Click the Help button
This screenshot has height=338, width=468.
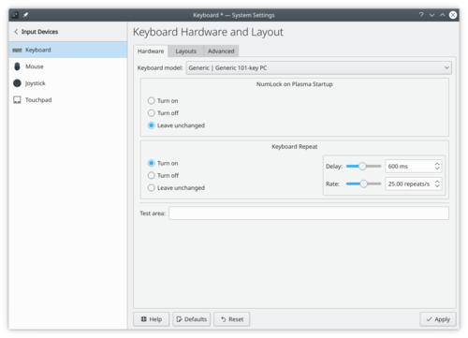(x=152, y=319)
